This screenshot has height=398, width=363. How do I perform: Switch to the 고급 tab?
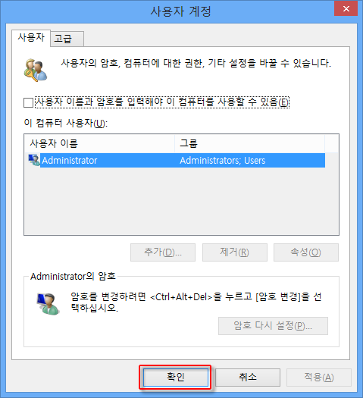click(67, 39)
